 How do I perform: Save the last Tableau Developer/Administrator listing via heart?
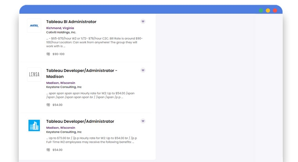click(143, 121)
